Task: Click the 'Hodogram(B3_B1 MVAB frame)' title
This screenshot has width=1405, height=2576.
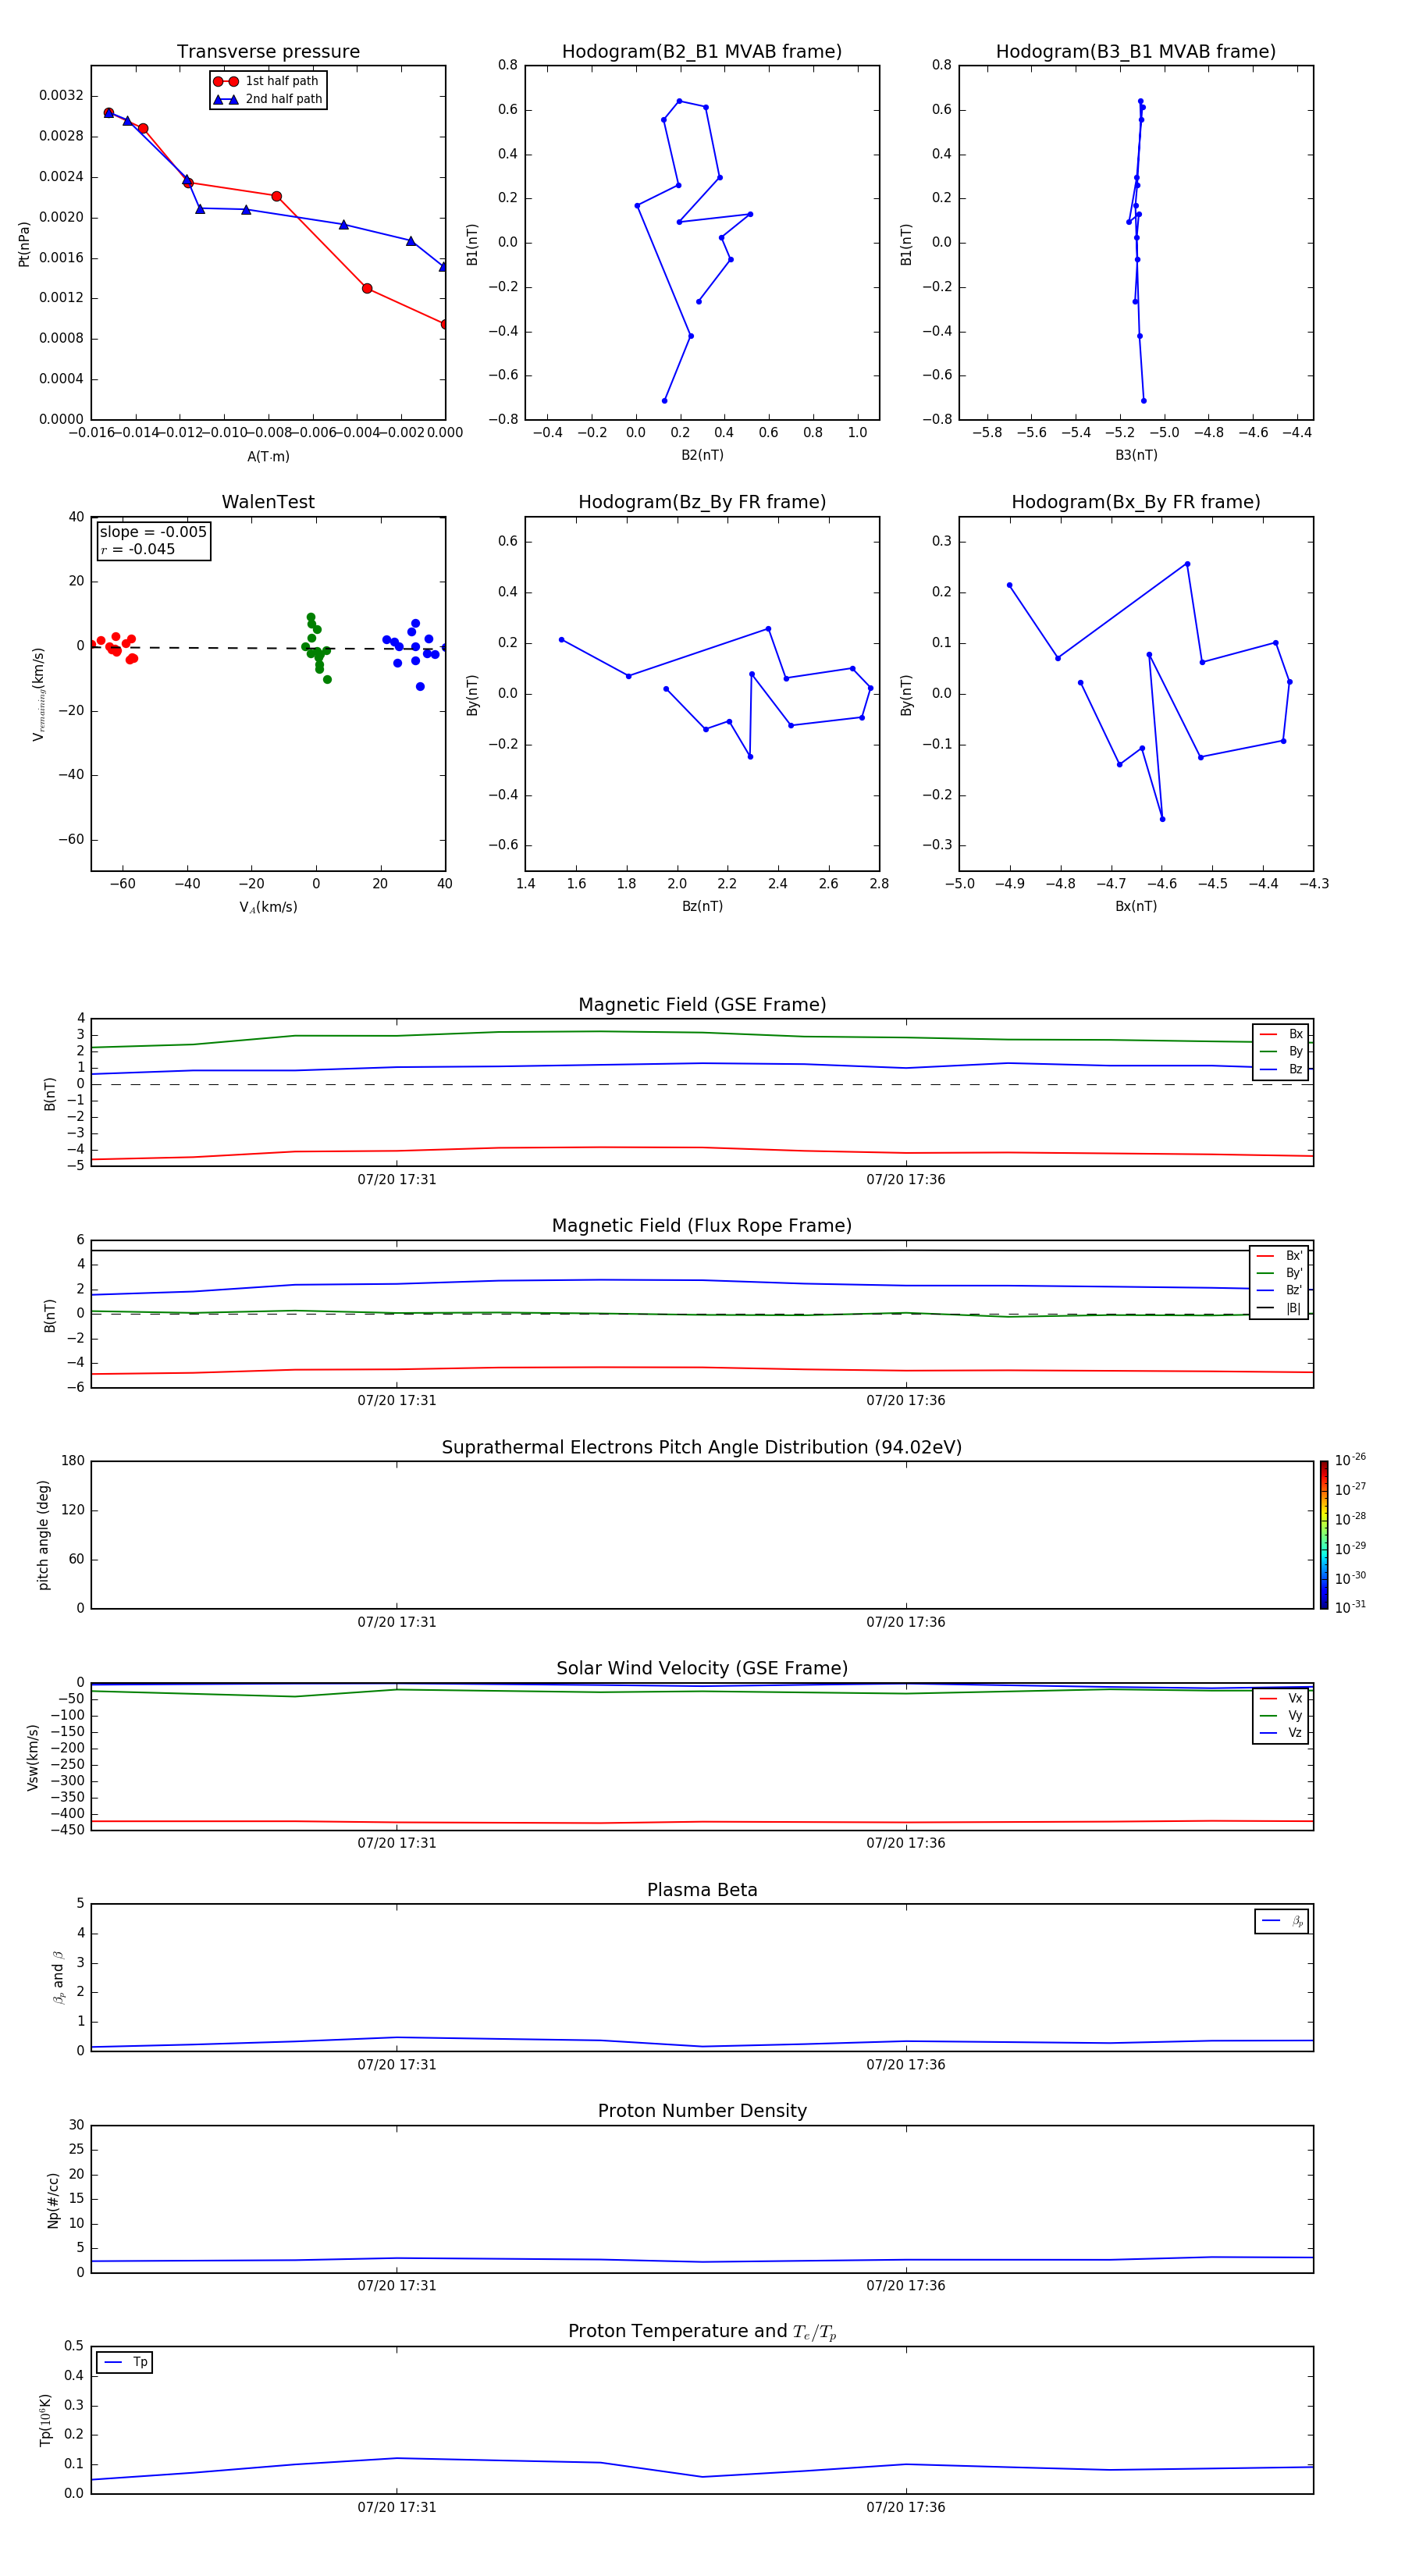Action: (1136, 51)
